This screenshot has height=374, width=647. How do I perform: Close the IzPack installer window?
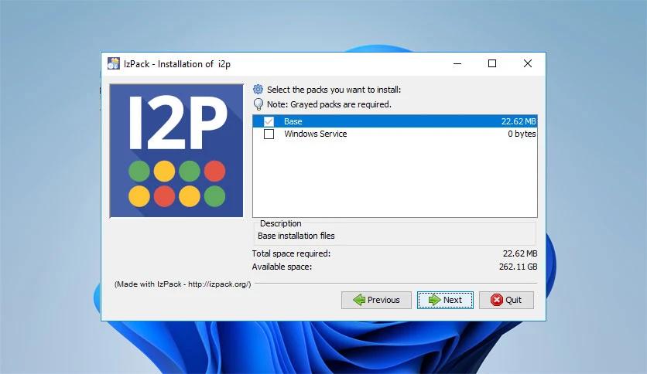(x=527, y=63)
